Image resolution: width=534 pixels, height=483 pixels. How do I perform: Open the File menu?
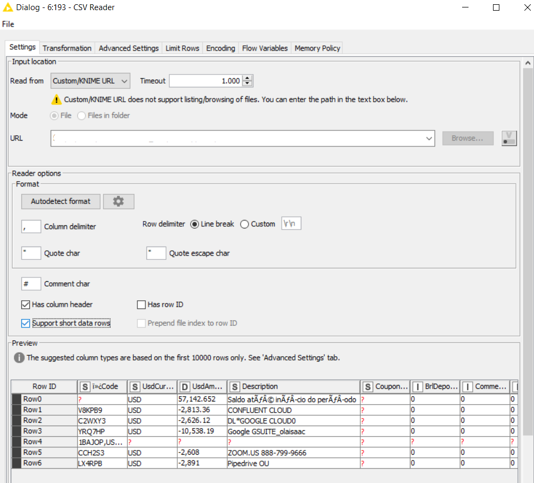click(8, 24)
